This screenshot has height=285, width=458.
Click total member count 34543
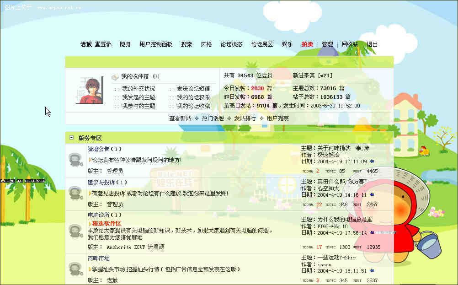(x=245, y=75)
